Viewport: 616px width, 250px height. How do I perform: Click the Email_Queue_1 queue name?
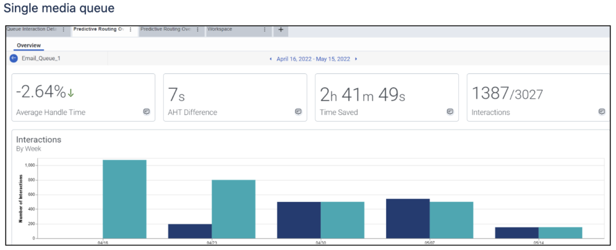[41, 59]
